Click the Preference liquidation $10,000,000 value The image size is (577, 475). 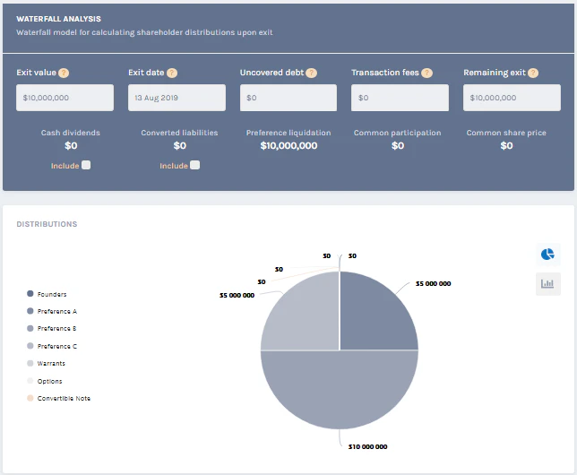[288, 145]
